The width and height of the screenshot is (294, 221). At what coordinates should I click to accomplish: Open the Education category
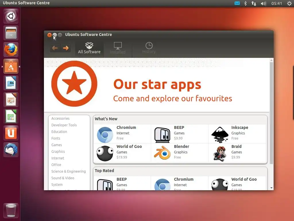click(59, 132)
